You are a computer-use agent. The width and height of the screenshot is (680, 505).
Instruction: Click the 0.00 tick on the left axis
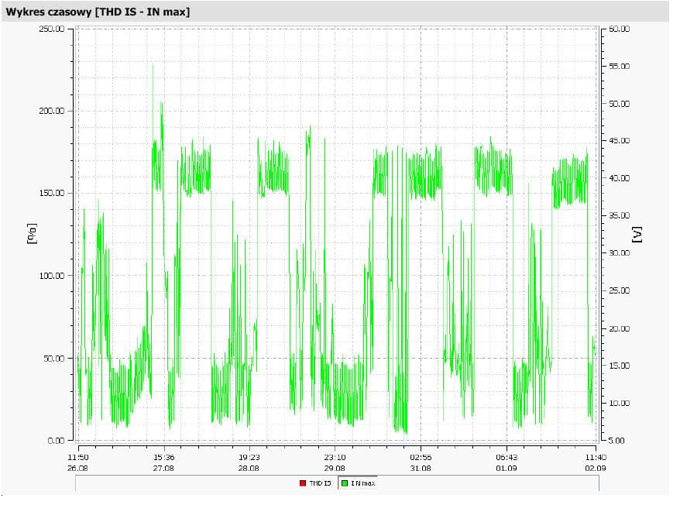[x=55, y=441]
